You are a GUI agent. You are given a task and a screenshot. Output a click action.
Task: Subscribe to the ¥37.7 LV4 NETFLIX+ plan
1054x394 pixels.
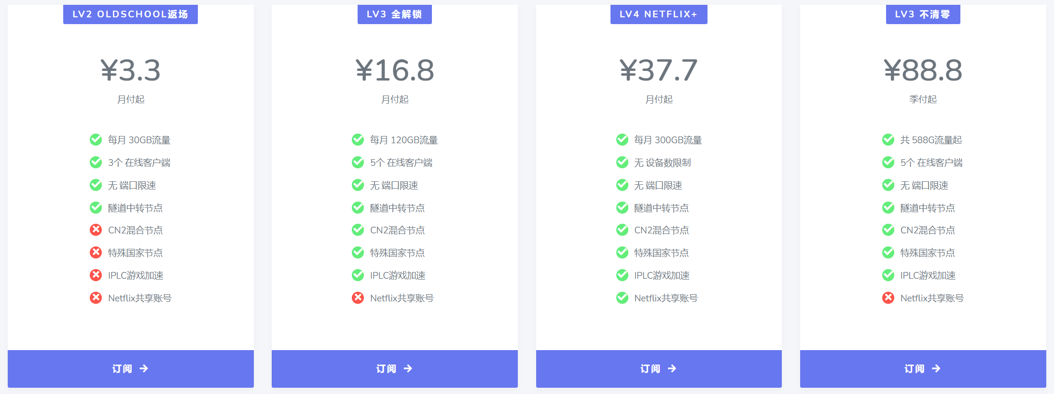coord(659,369)
